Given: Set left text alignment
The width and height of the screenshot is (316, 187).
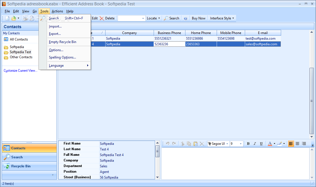Looking at the screenshot, I should (291, 144).
